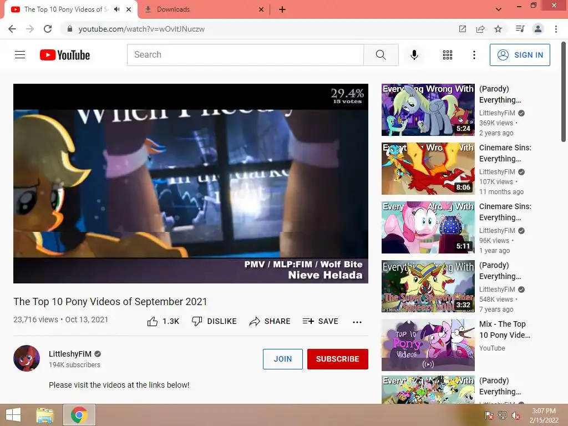This screenshot has width=568, height=426.
Task: Click the address bar URL
Action: pos(141,29)
